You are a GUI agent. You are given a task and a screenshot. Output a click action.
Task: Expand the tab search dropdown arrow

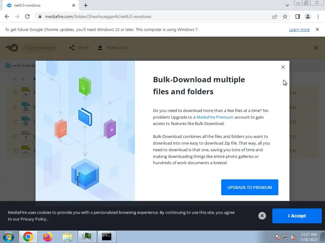tap(287, 5)
